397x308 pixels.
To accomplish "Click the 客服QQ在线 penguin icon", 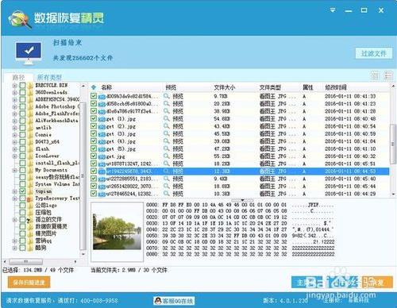I will [x=158, y=301].
